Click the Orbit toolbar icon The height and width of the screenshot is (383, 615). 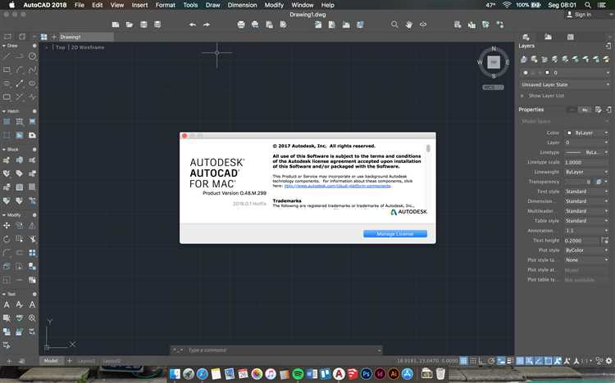coord(423,25)
